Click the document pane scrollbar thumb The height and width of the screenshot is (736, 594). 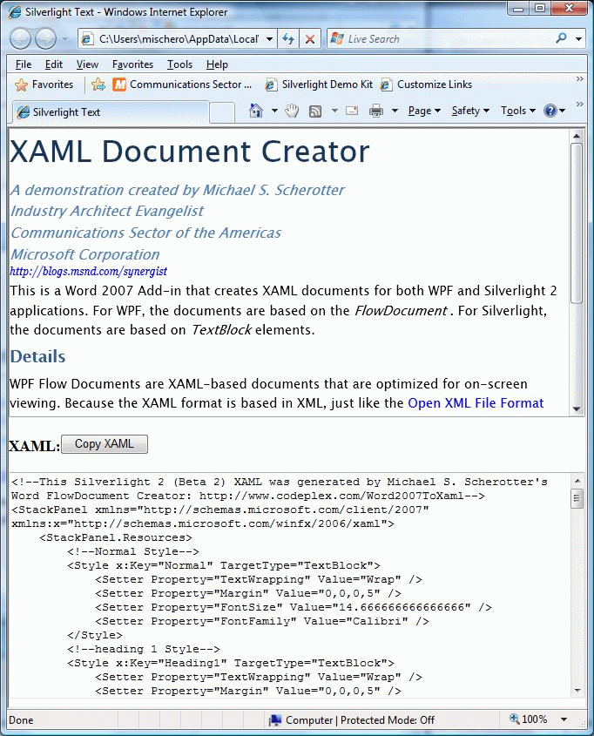577,224
